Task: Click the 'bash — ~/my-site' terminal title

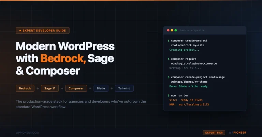Action: 192,30
